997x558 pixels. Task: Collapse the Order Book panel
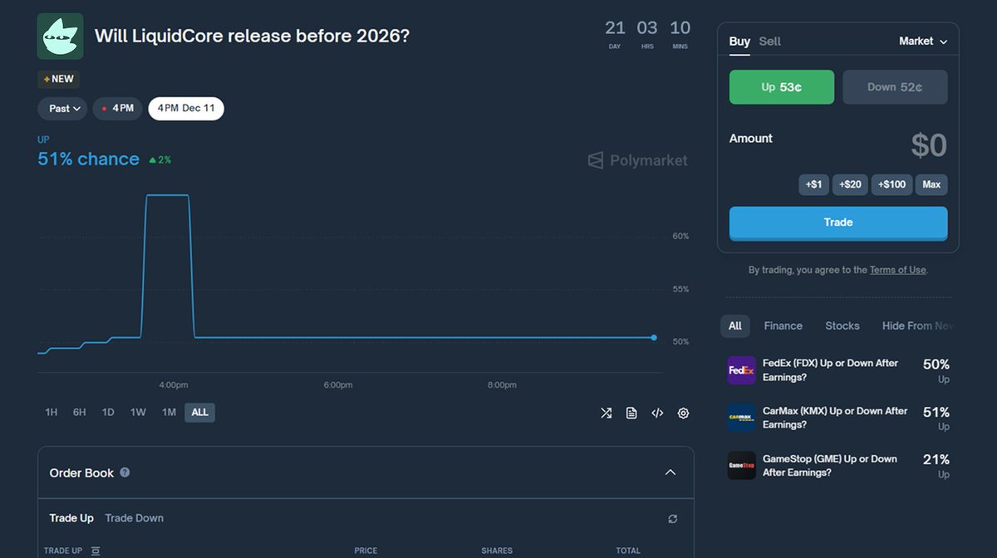670,471
